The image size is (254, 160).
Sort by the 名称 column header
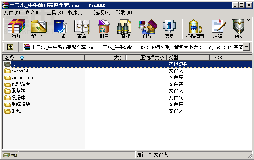[43, 58]
